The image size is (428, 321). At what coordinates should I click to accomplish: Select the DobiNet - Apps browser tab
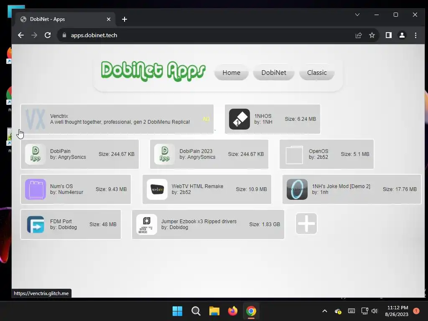point(65,19)
